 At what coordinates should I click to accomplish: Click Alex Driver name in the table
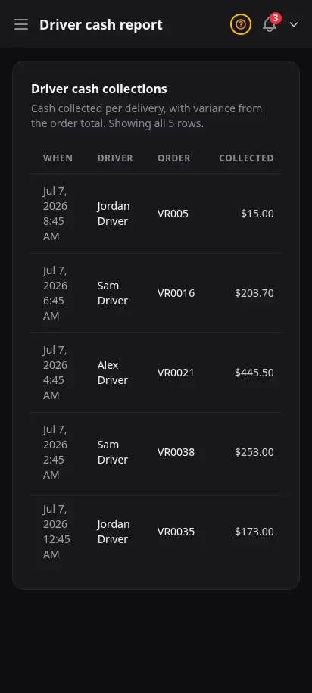(x=113, y=373)
